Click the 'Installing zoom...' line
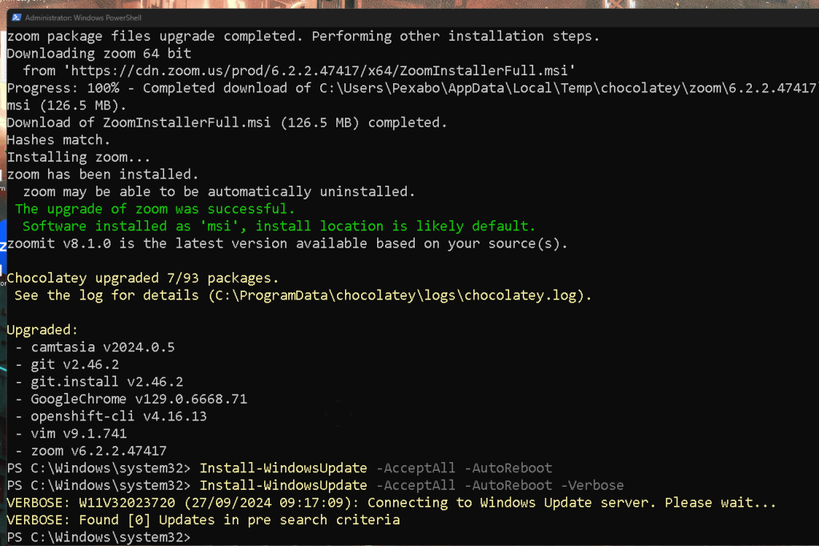The width and height of the screenshot is (819, 546). coord(78,157)
